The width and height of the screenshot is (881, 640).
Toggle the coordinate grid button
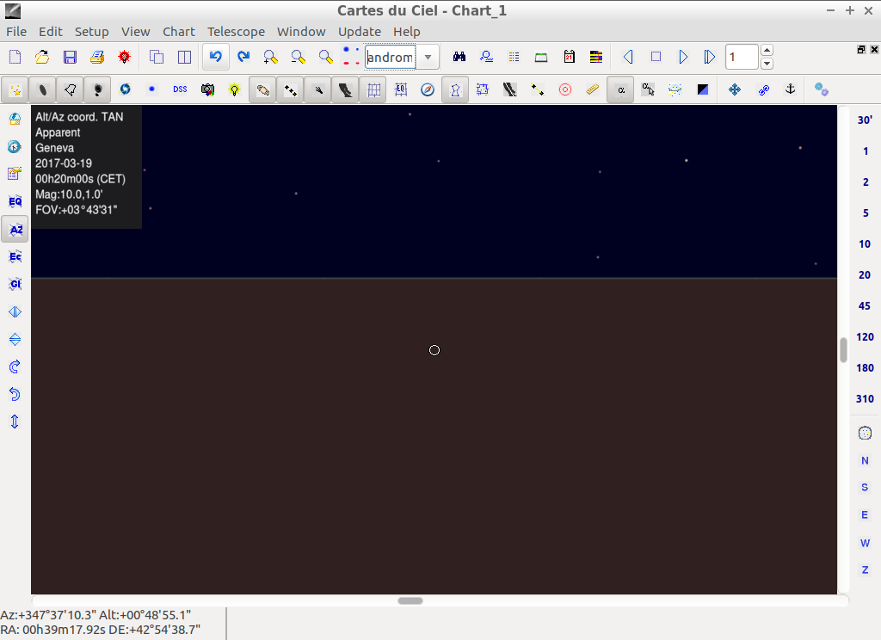point(373,90)
